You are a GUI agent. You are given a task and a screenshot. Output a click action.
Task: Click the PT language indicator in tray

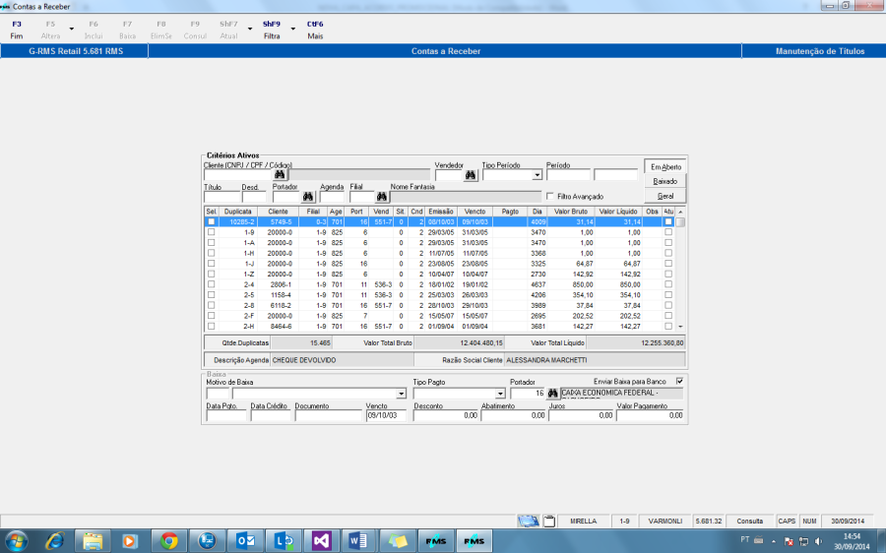(745, 539)
